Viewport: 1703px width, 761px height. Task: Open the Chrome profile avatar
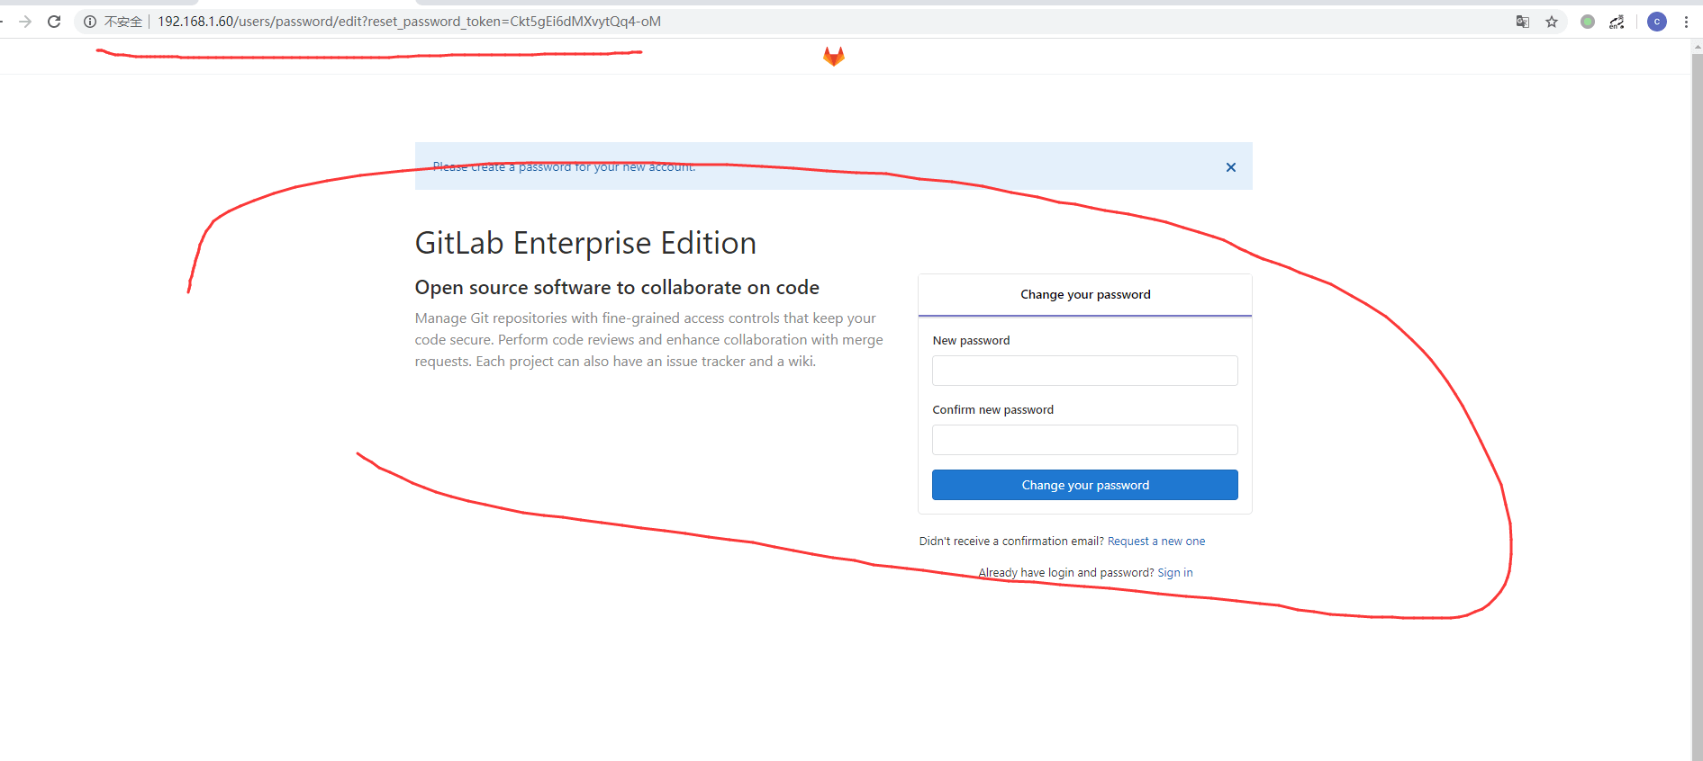(x=1657, y=22)
